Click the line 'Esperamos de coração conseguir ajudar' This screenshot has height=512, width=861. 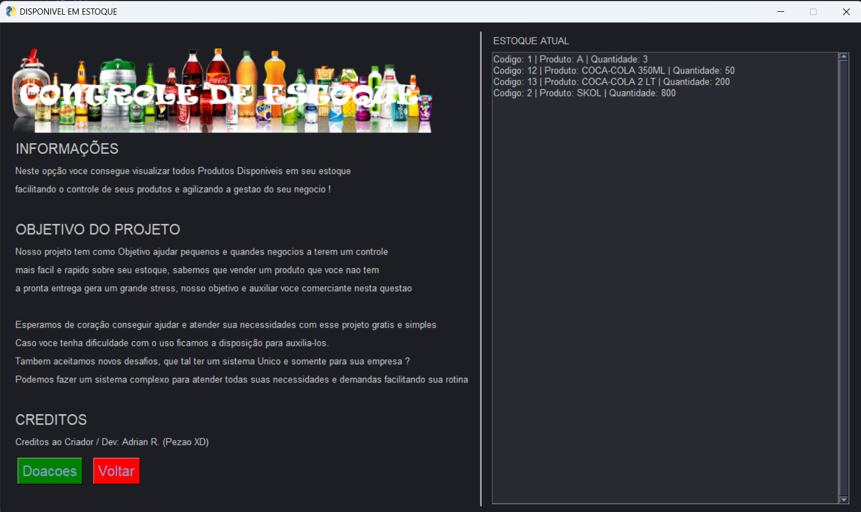[226, 325]
